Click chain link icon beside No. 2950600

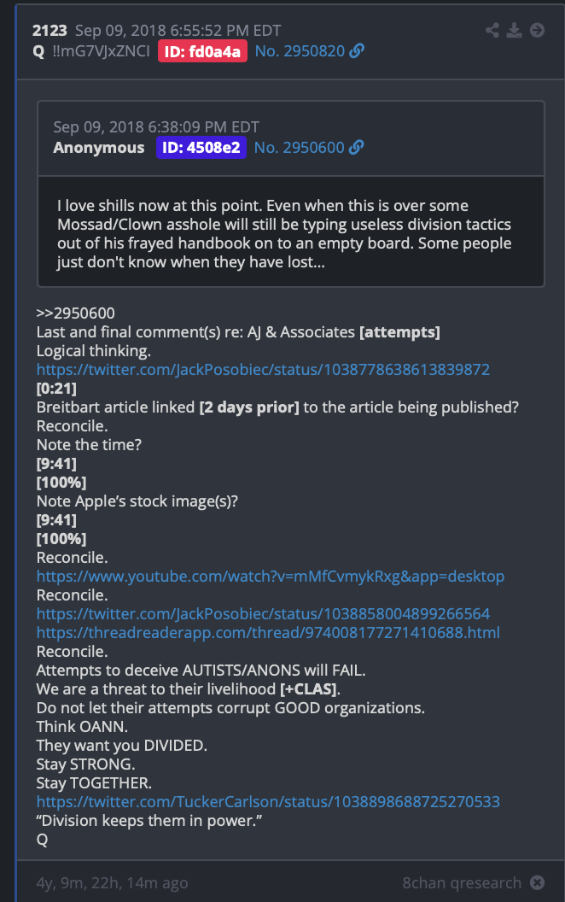(x=357, y=147)
